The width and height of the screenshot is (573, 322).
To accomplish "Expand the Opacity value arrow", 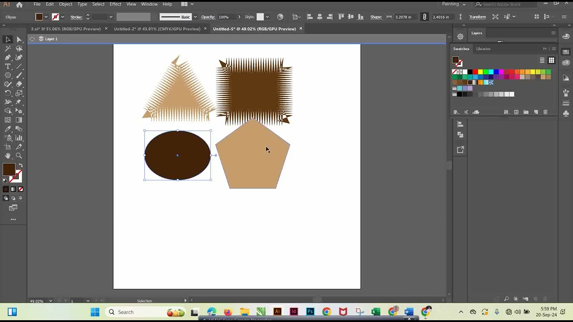I will pyautogui.click(x=239, y=17).
